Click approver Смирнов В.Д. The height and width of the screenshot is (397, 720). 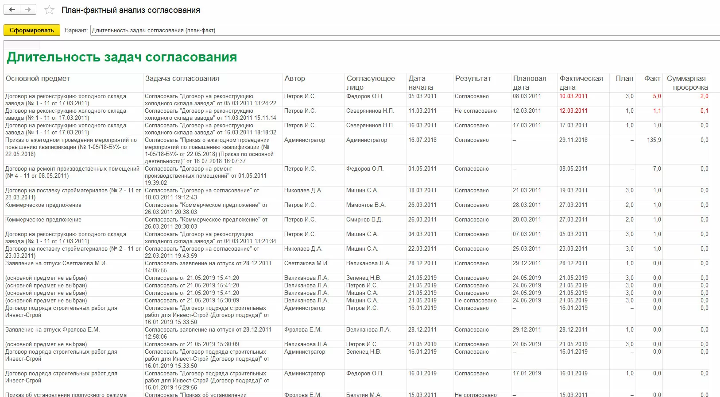[x=364, y=220]
